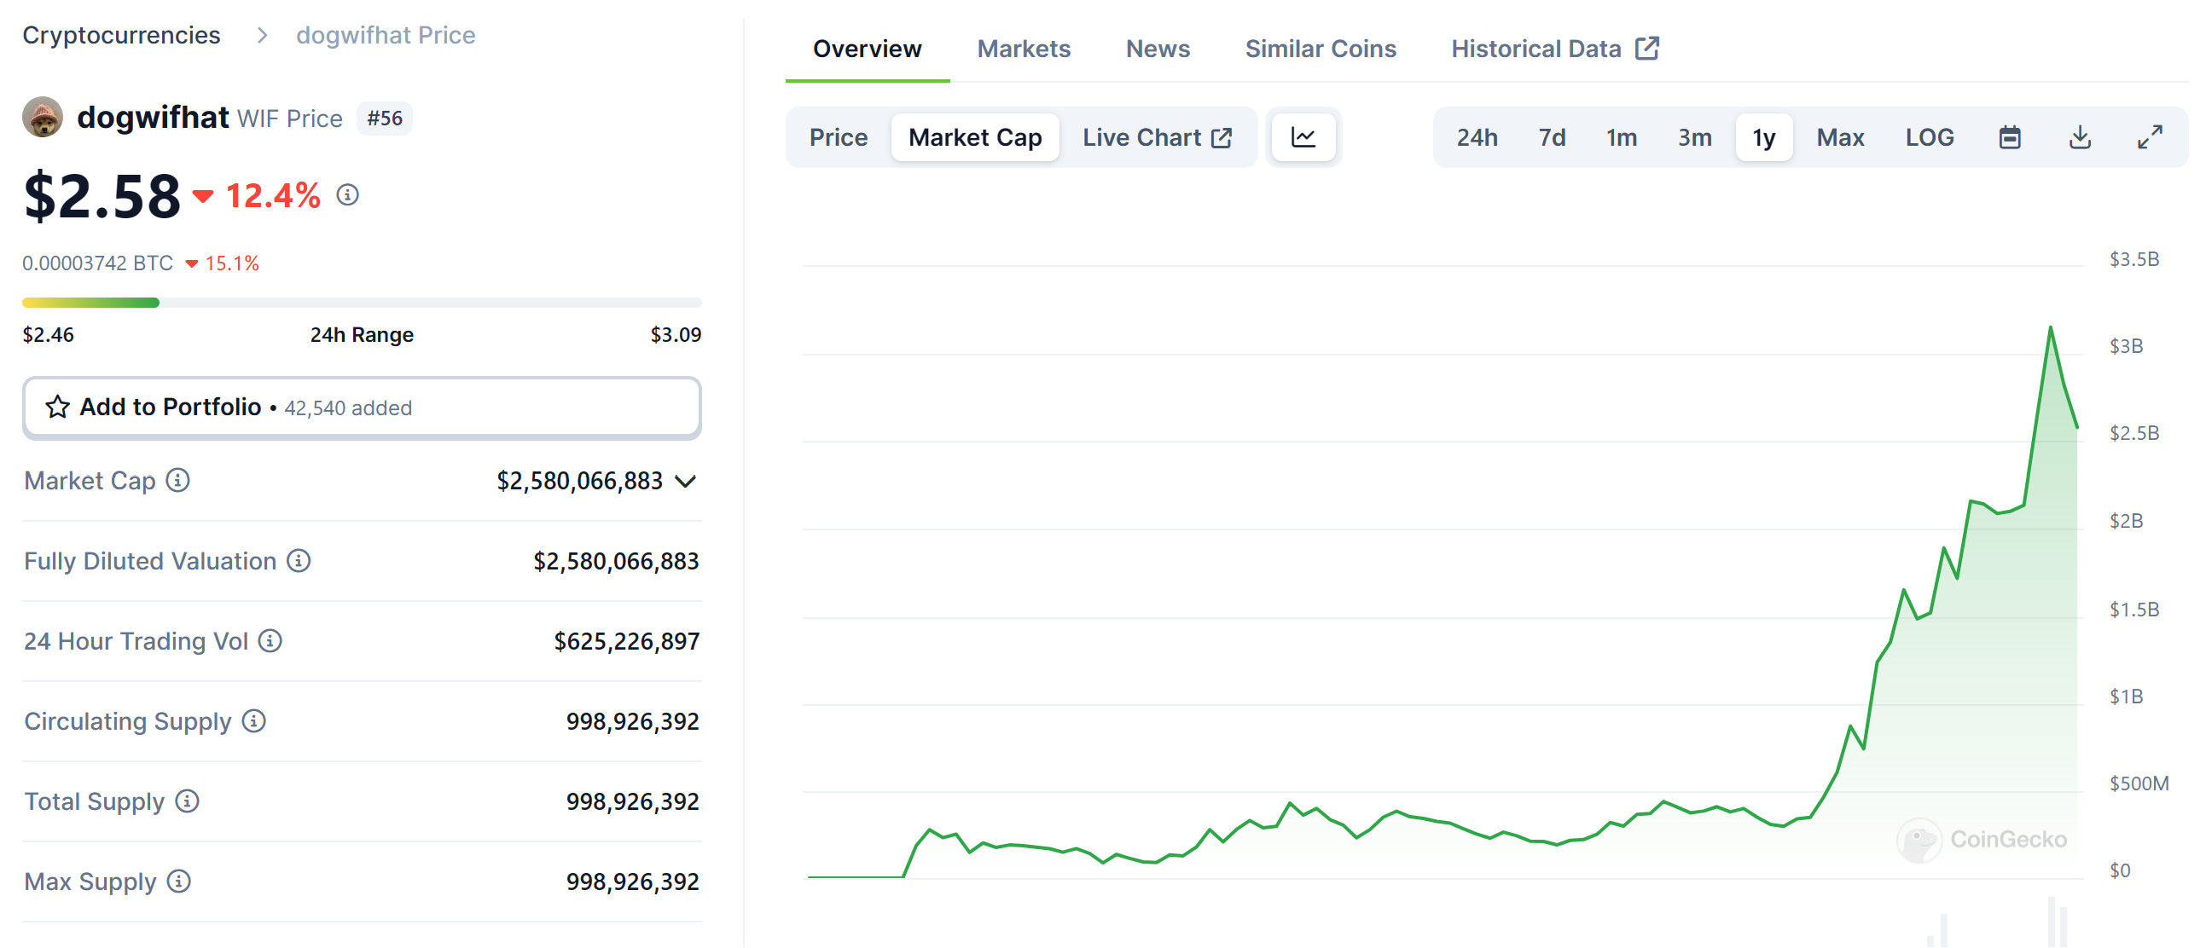Show Circulating Supply info icon
The width and height of the screenshot is (2206, 948).
point(254,721)
